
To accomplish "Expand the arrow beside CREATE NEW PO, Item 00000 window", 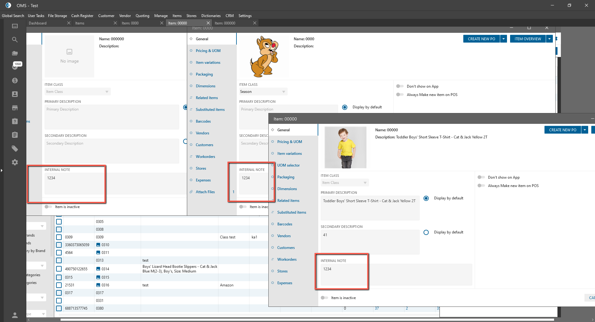I will (584, 130).
